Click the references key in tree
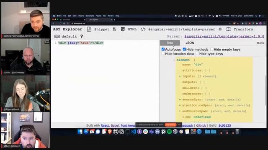 [x=192, y=94]
